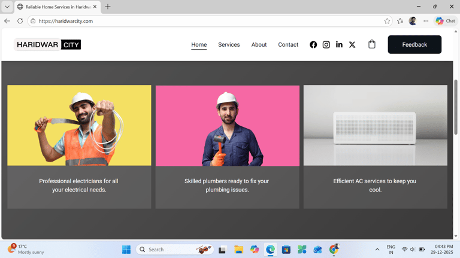The width and height of the screenshot is (460, 258).
Task: Open the Contact menu item
Action: point(288,44)
